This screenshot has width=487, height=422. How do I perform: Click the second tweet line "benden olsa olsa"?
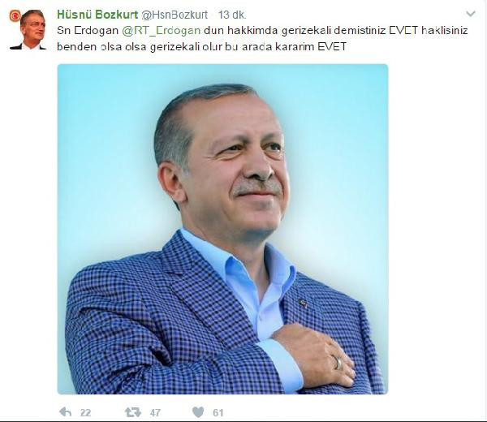point(201,46)
